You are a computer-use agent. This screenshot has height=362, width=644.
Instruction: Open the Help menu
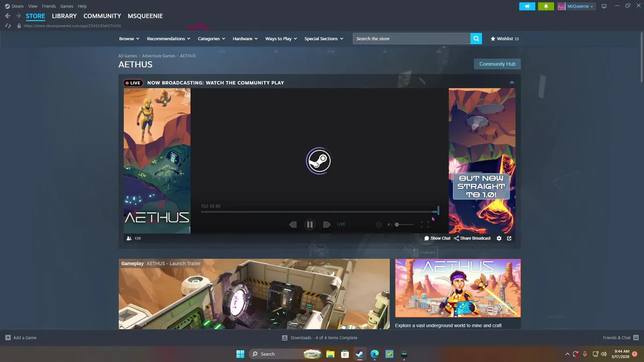(x=82, y=6)
